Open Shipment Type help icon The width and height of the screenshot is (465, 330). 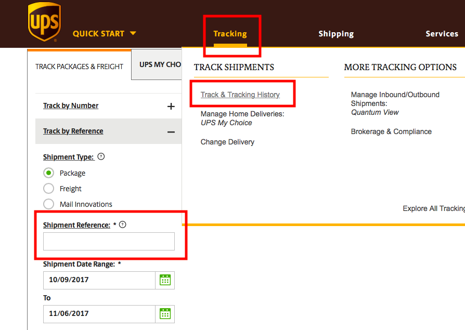[x=101, y=156]
